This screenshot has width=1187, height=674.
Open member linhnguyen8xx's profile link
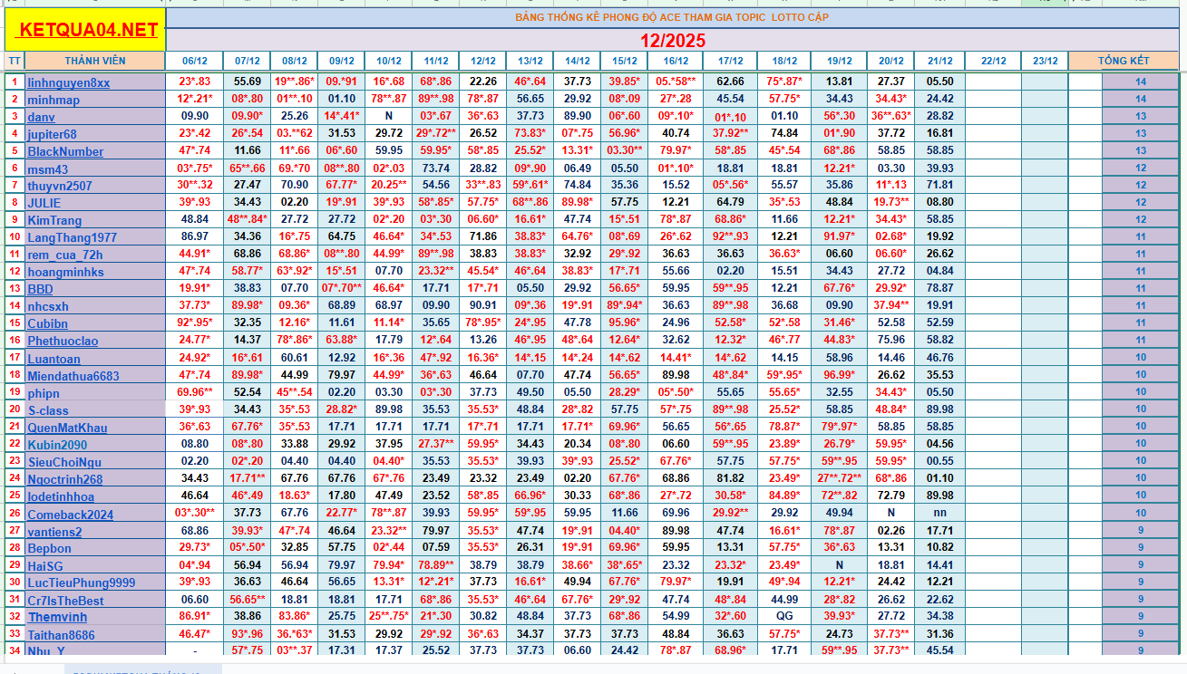click(68, 82)
